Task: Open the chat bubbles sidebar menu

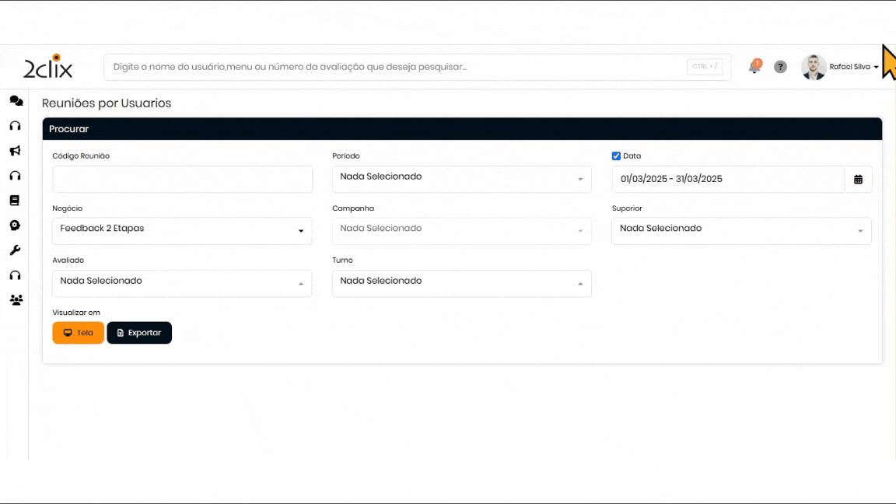Action: click(16, 101)
